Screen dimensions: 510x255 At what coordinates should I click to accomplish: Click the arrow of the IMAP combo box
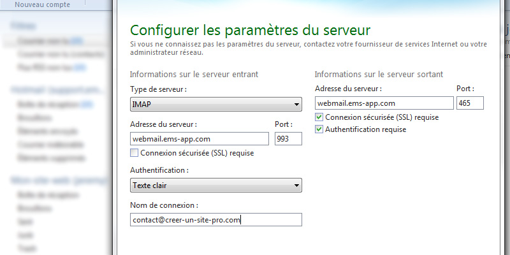[296, 105]
